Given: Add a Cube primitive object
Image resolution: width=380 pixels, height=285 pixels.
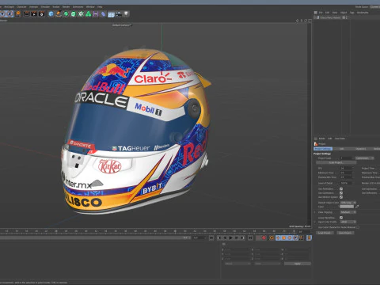Looking at the screenshot, I should [51, 13].
